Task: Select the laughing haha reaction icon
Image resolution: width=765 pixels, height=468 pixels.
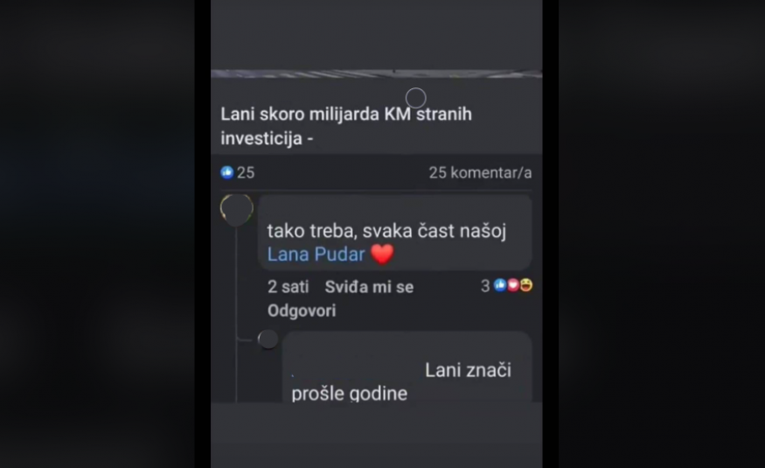Action: 526,285
